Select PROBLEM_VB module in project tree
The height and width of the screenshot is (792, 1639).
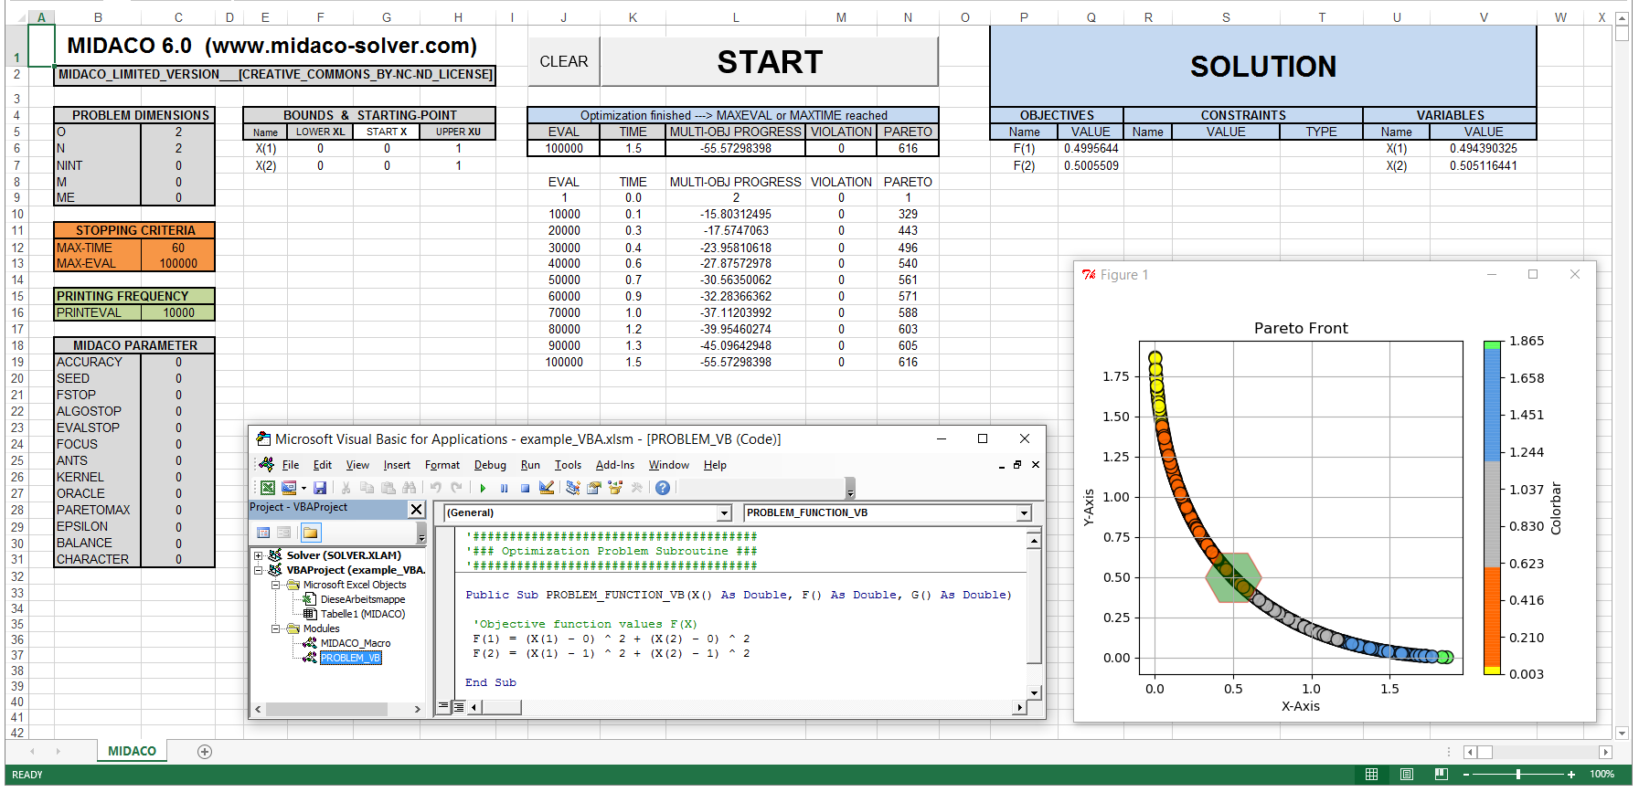pos(350,658)
